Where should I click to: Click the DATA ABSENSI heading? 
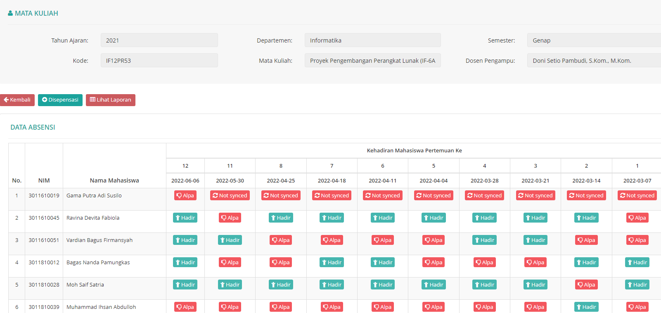(33, 127)
